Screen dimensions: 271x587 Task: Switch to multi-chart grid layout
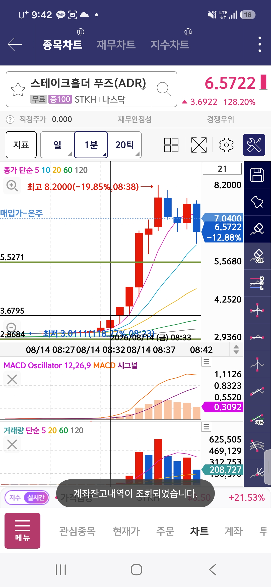coord(171,145)
